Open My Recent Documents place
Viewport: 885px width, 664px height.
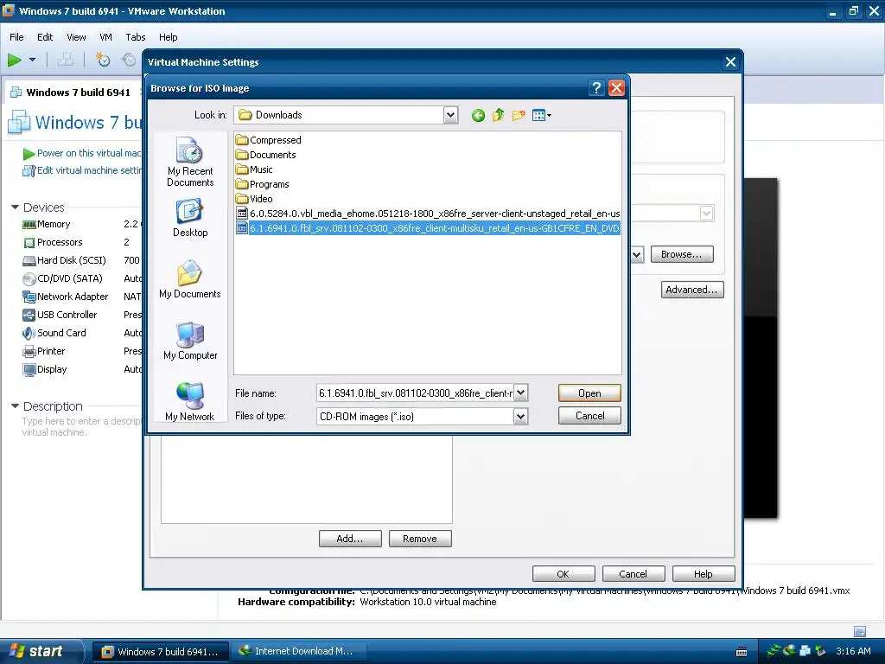190,162
